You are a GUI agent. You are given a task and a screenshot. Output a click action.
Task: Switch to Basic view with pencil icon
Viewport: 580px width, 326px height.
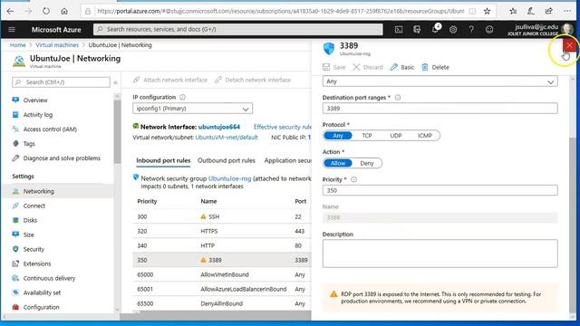402,67
